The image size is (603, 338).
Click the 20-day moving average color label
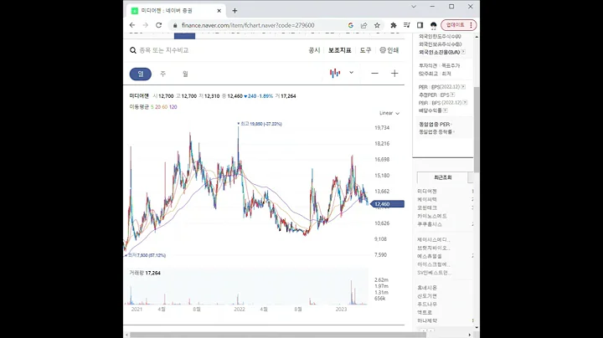click(x=157, y=107)
